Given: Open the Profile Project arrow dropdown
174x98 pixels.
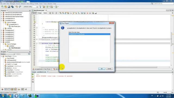Looking at the screenshot, I should click(58, 7).
